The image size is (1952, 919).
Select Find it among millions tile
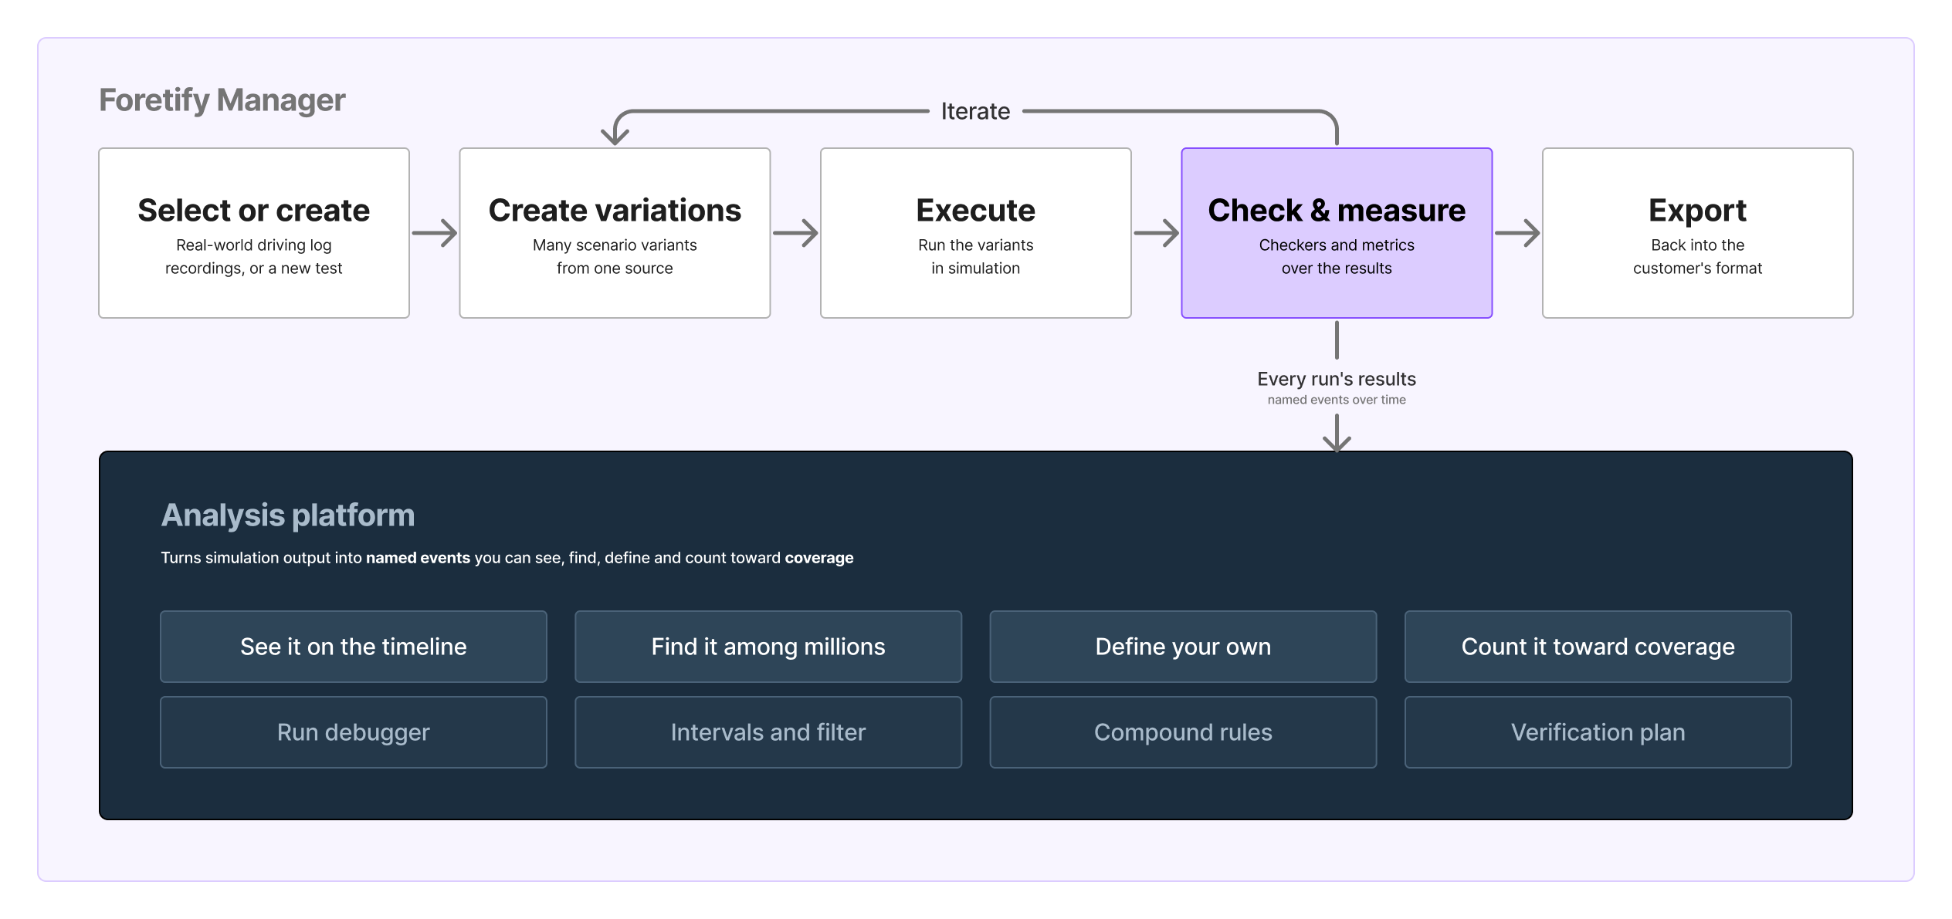click(768, 647)
